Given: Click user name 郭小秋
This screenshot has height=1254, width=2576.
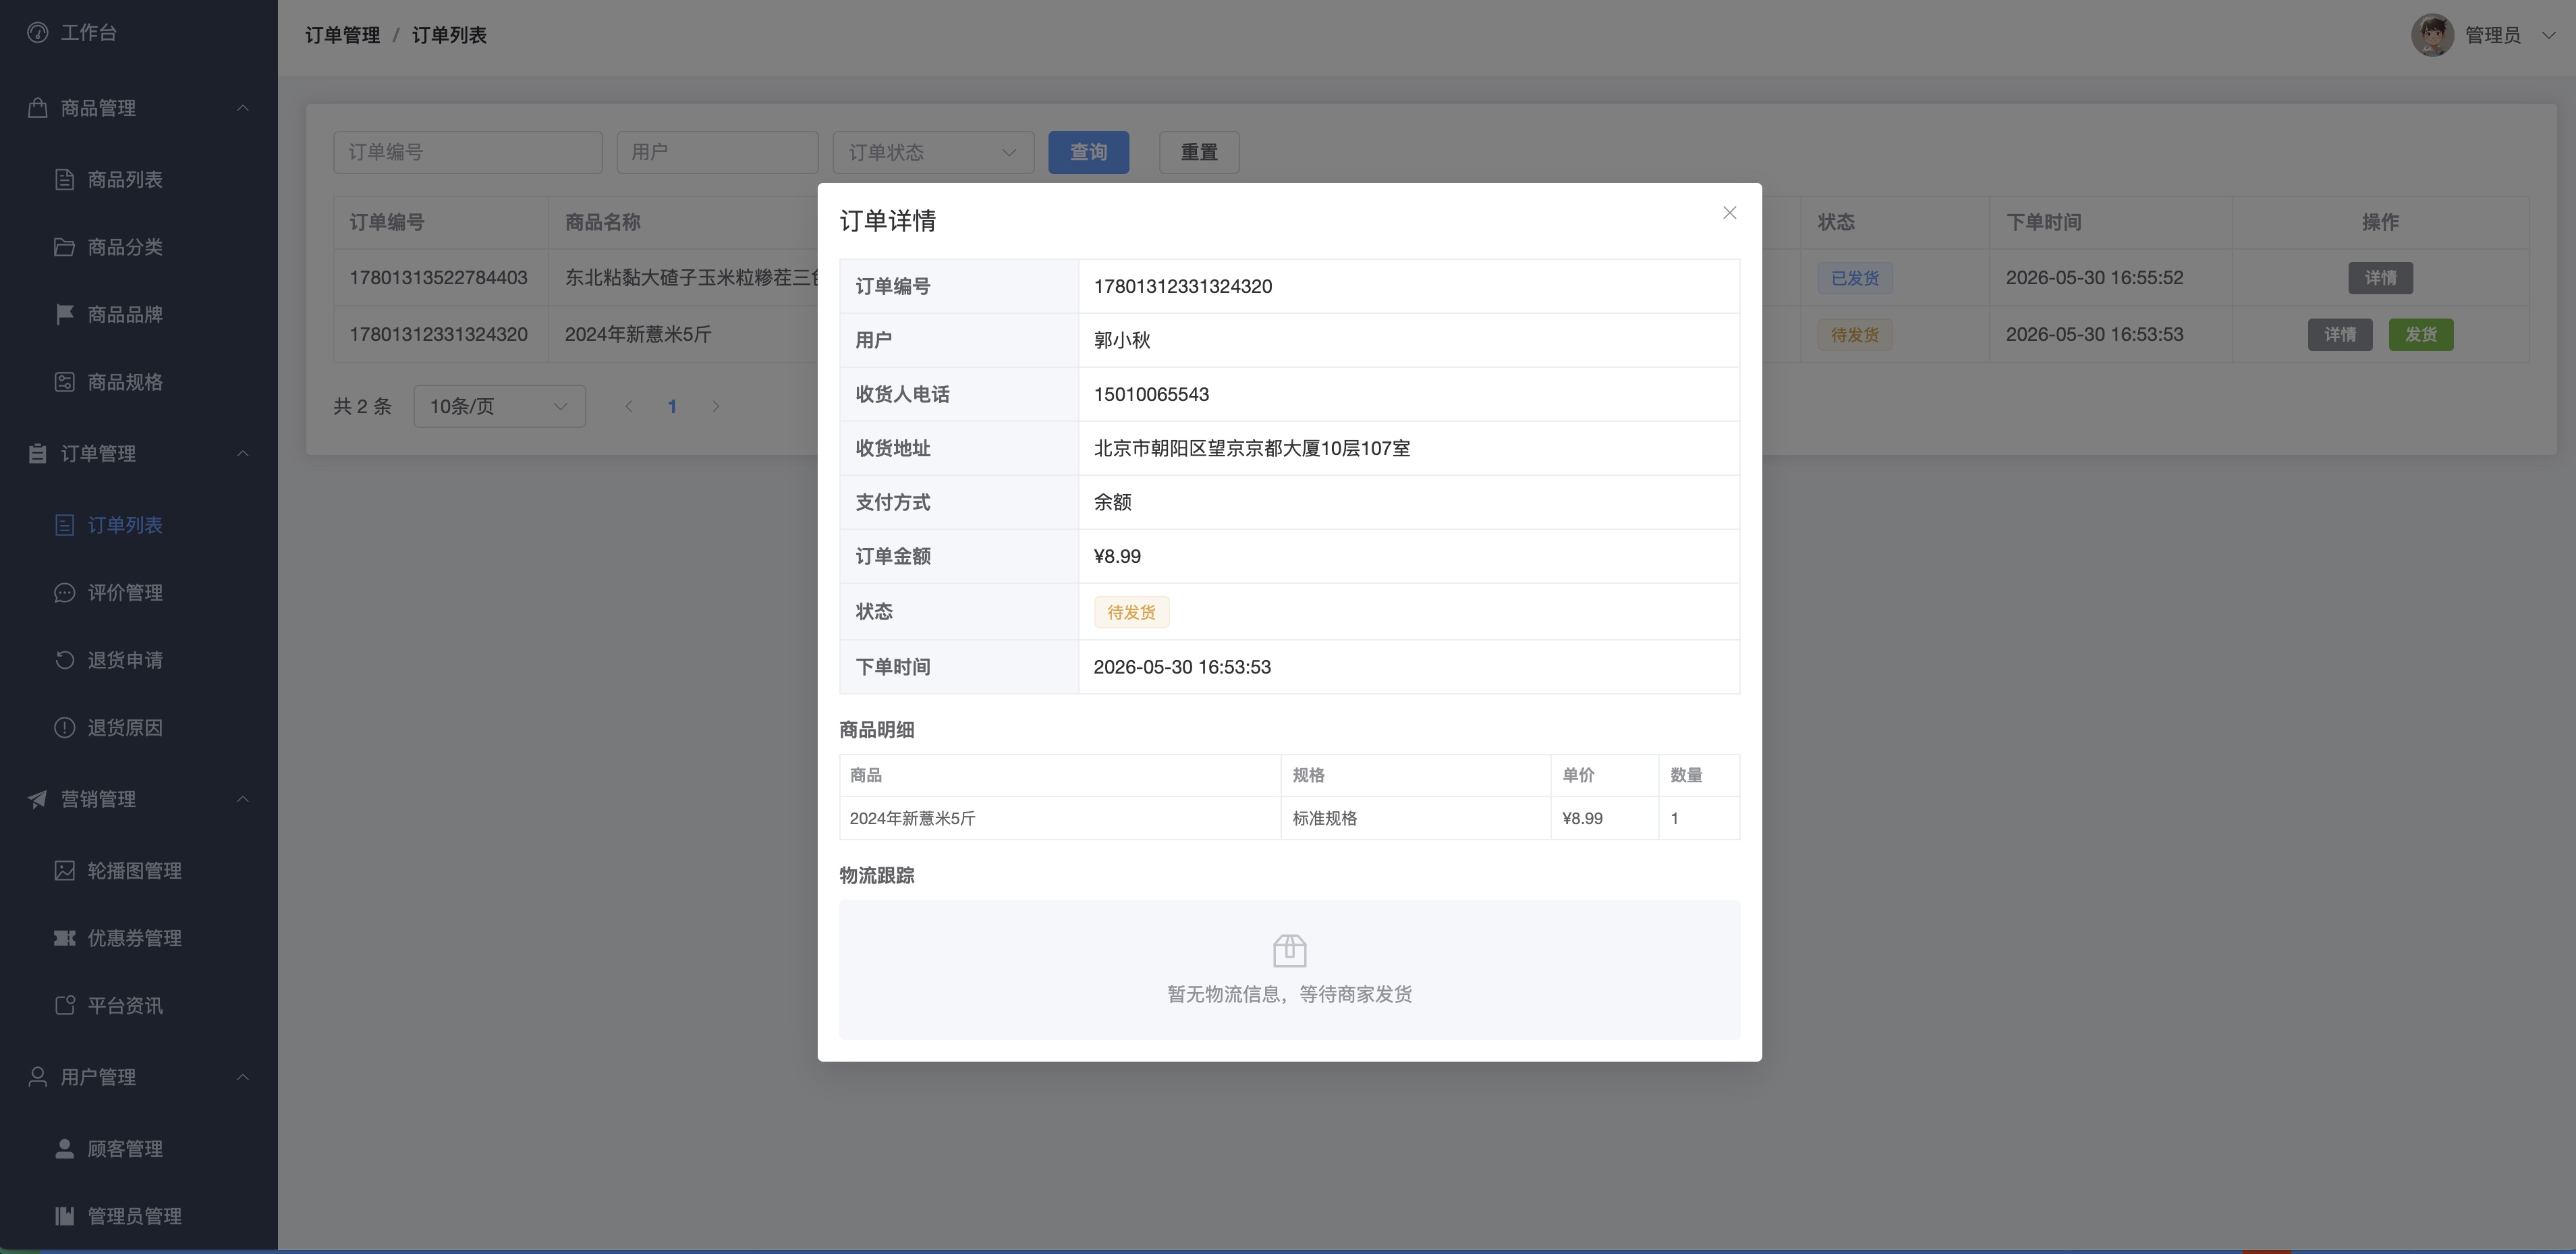Looking at the screenshot, I should click(x=1122, y=341).
